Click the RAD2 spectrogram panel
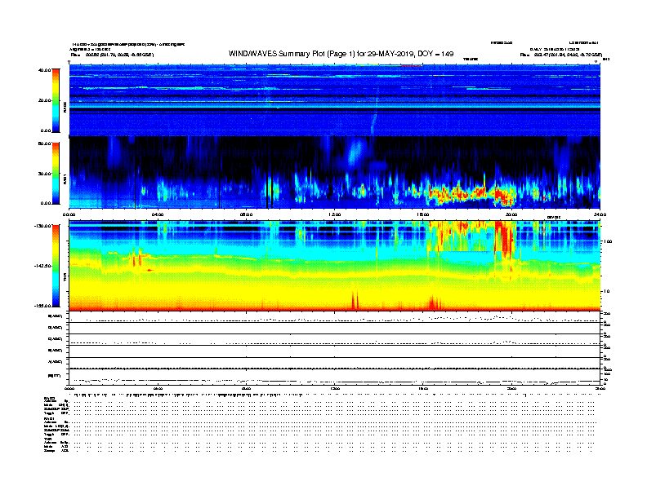 335,99
